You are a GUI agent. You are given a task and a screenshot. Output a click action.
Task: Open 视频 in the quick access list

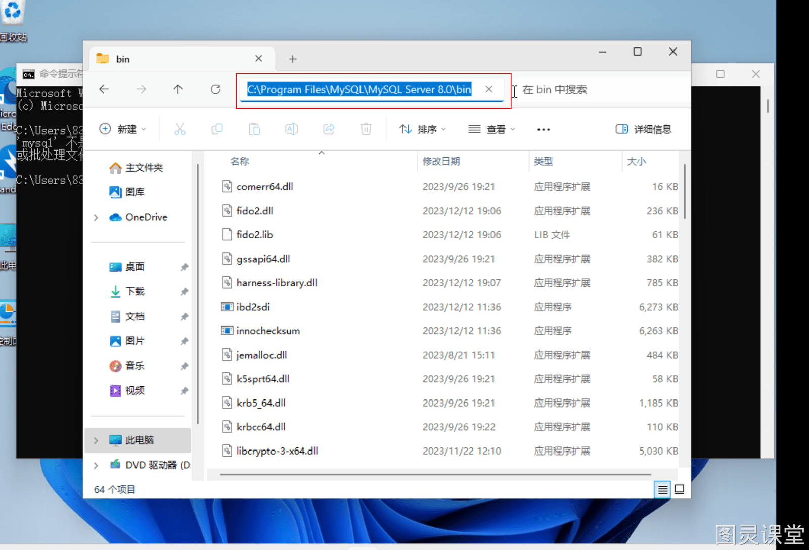coord(127,390)
